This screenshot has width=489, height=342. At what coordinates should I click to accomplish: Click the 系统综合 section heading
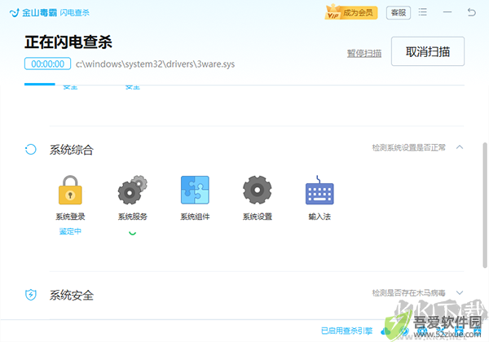click(72, 150)
